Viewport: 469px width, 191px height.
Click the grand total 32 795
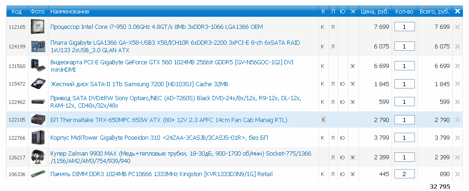(x=440, y=187)
